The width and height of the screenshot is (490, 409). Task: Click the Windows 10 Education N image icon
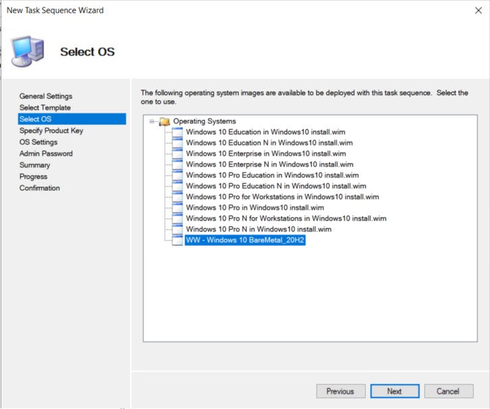coord(178,143)
